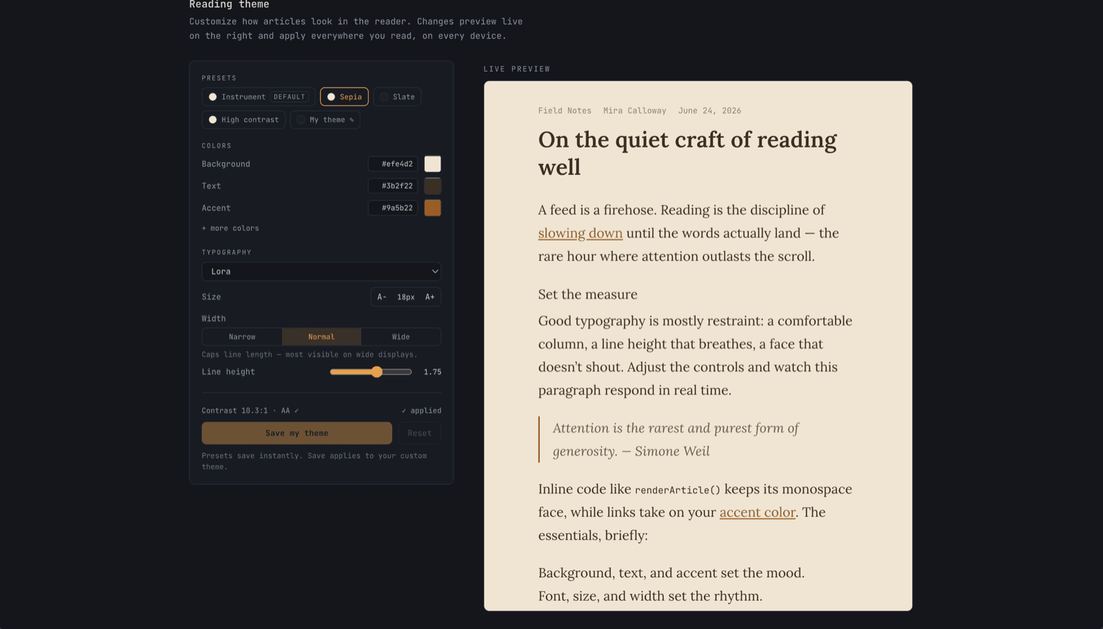Set width to Narrow

[242, 337]
